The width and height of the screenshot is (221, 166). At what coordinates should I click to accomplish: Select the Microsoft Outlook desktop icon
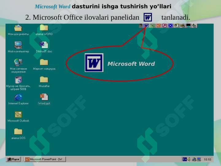coord(18,114)
